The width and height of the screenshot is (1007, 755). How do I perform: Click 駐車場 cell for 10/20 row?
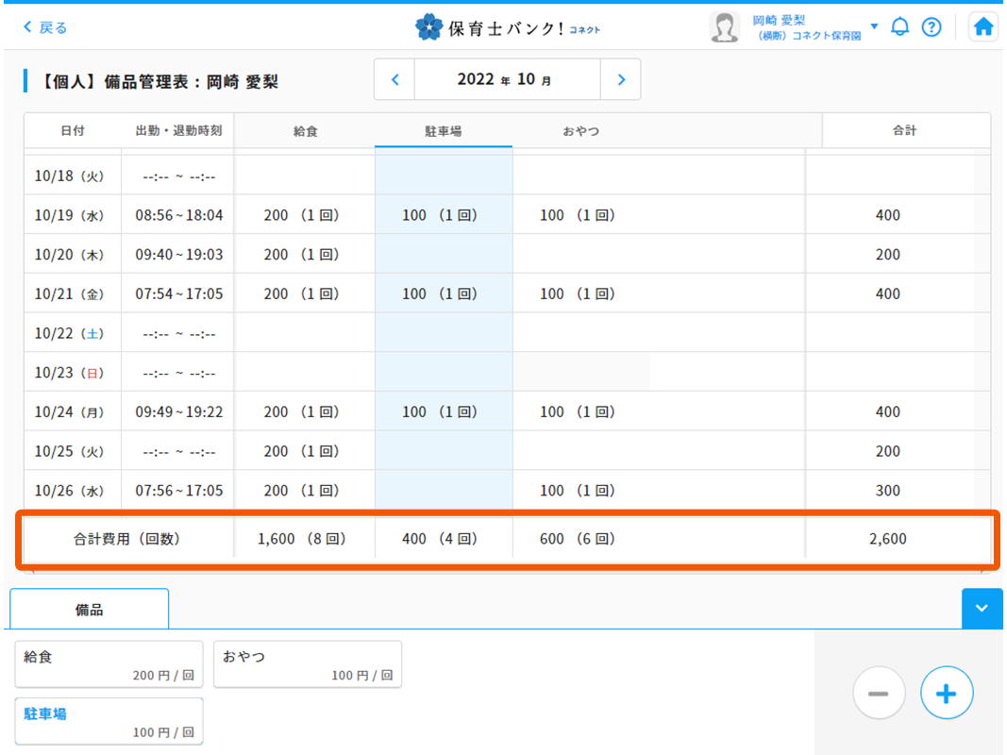click(443, 255)
